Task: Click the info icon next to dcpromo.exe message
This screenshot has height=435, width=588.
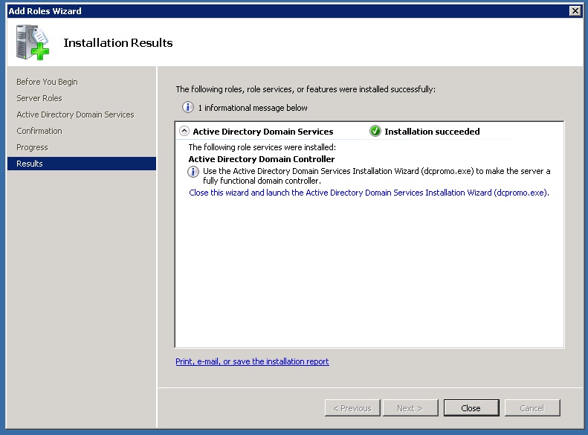Action: coord(193,172)
